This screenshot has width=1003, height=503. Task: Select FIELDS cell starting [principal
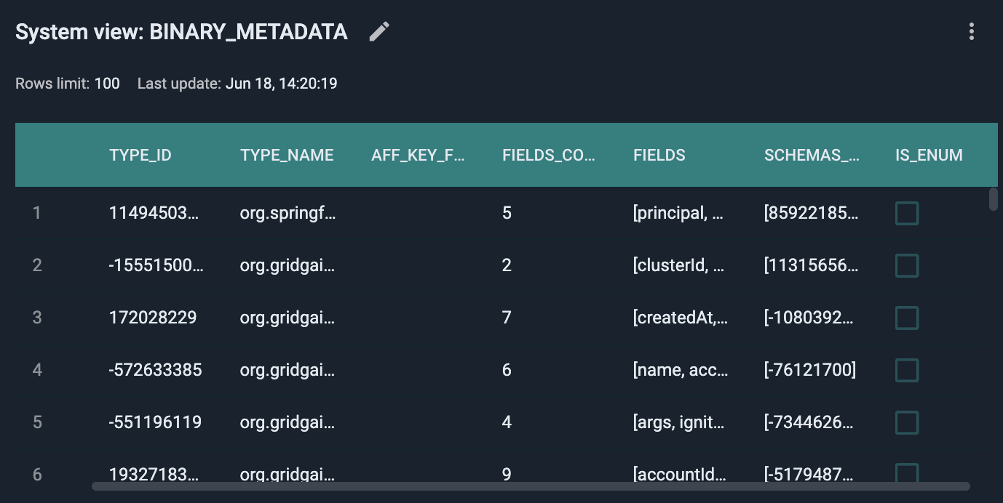679,213
